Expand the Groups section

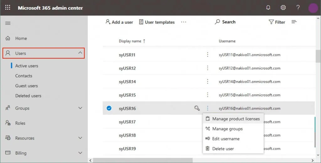pos(80,108)
